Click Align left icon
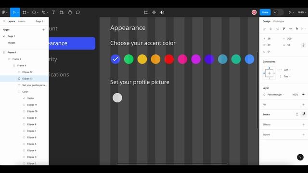This screenshot has height=173, width=308. [264, 29]
